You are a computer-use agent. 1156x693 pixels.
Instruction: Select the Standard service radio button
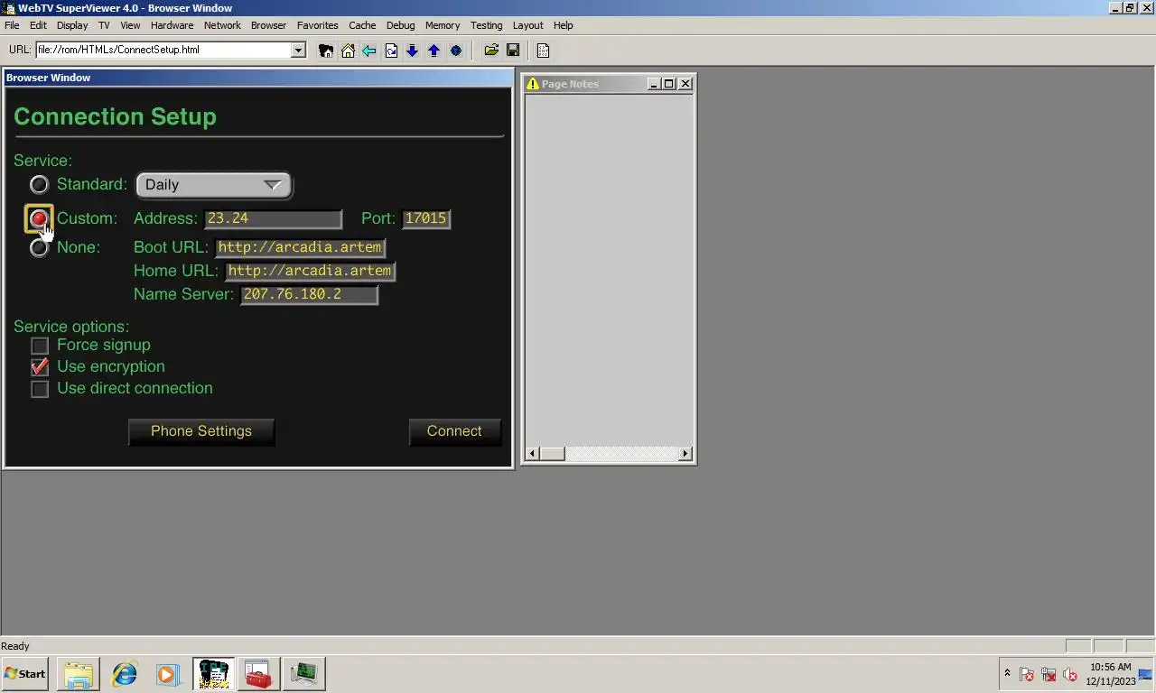39,185
